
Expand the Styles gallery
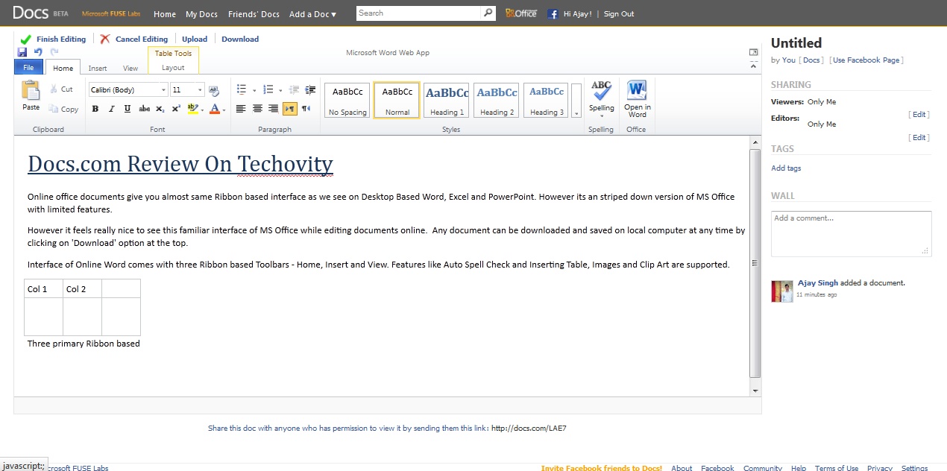coord(576,101)
